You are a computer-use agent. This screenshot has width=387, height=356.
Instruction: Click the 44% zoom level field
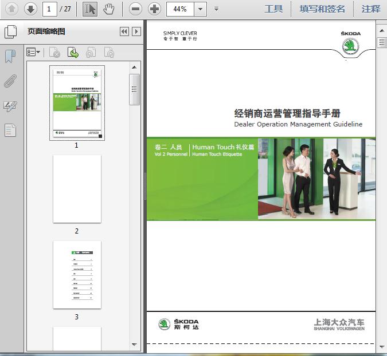tap(180, 9)
